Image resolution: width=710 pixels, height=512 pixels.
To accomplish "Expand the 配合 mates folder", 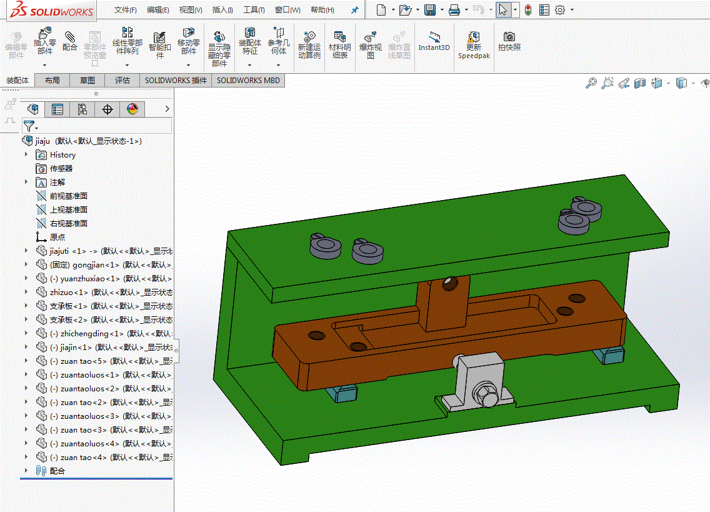I will coord(26,471).
